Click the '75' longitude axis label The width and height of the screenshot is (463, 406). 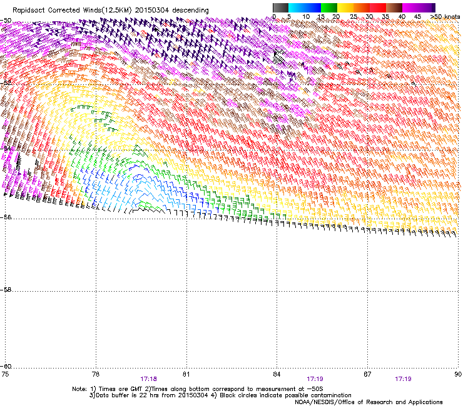tap(5, 374)
